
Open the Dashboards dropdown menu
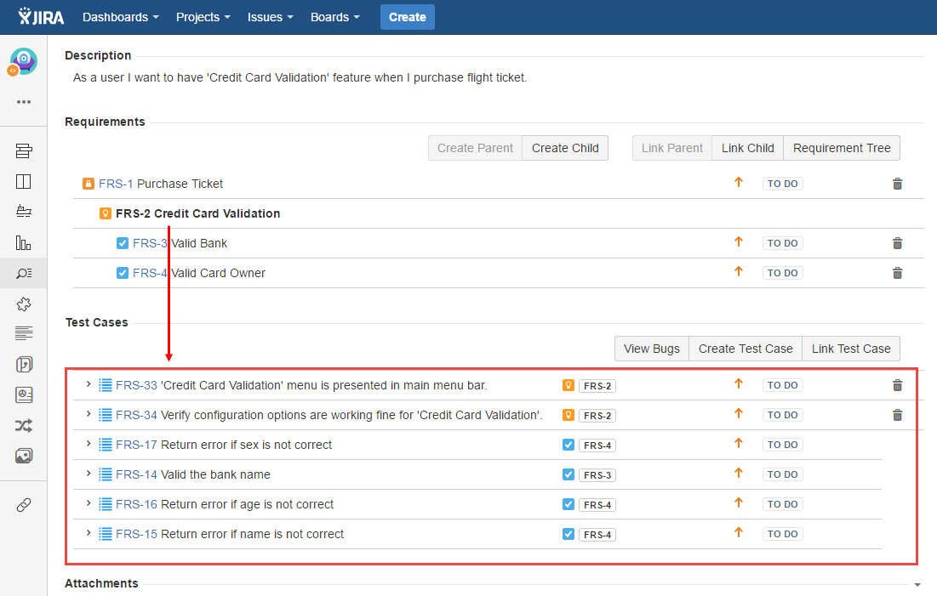[x=121, y=17]
